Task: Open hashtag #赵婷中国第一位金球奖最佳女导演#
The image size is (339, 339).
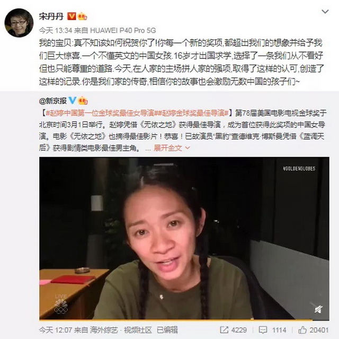Action: pos(100,113)
